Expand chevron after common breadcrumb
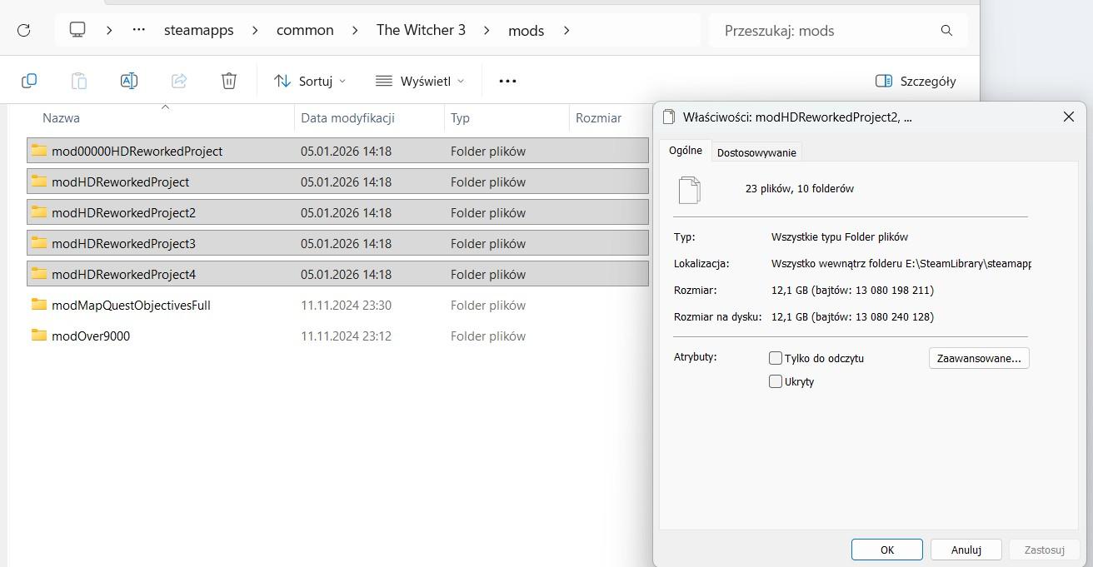Viewport: 1093px width, 567px height. (355, 30)
